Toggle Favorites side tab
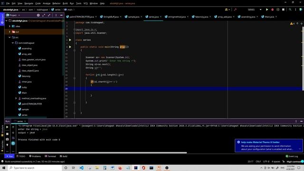Image resolution: width=304 pixels, height=171 pixels. pos(2,146)
